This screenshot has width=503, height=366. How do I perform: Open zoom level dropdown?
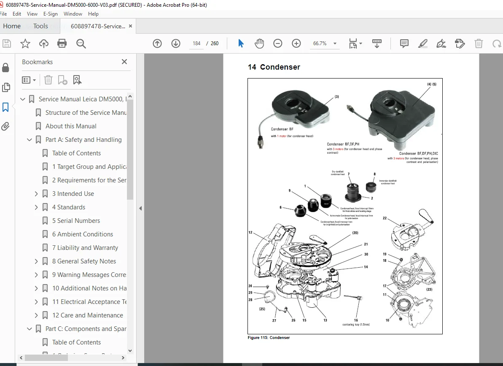tap(335, 43)
